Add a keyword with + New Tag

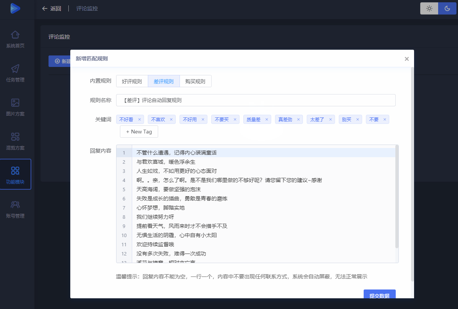pos(139,132)
